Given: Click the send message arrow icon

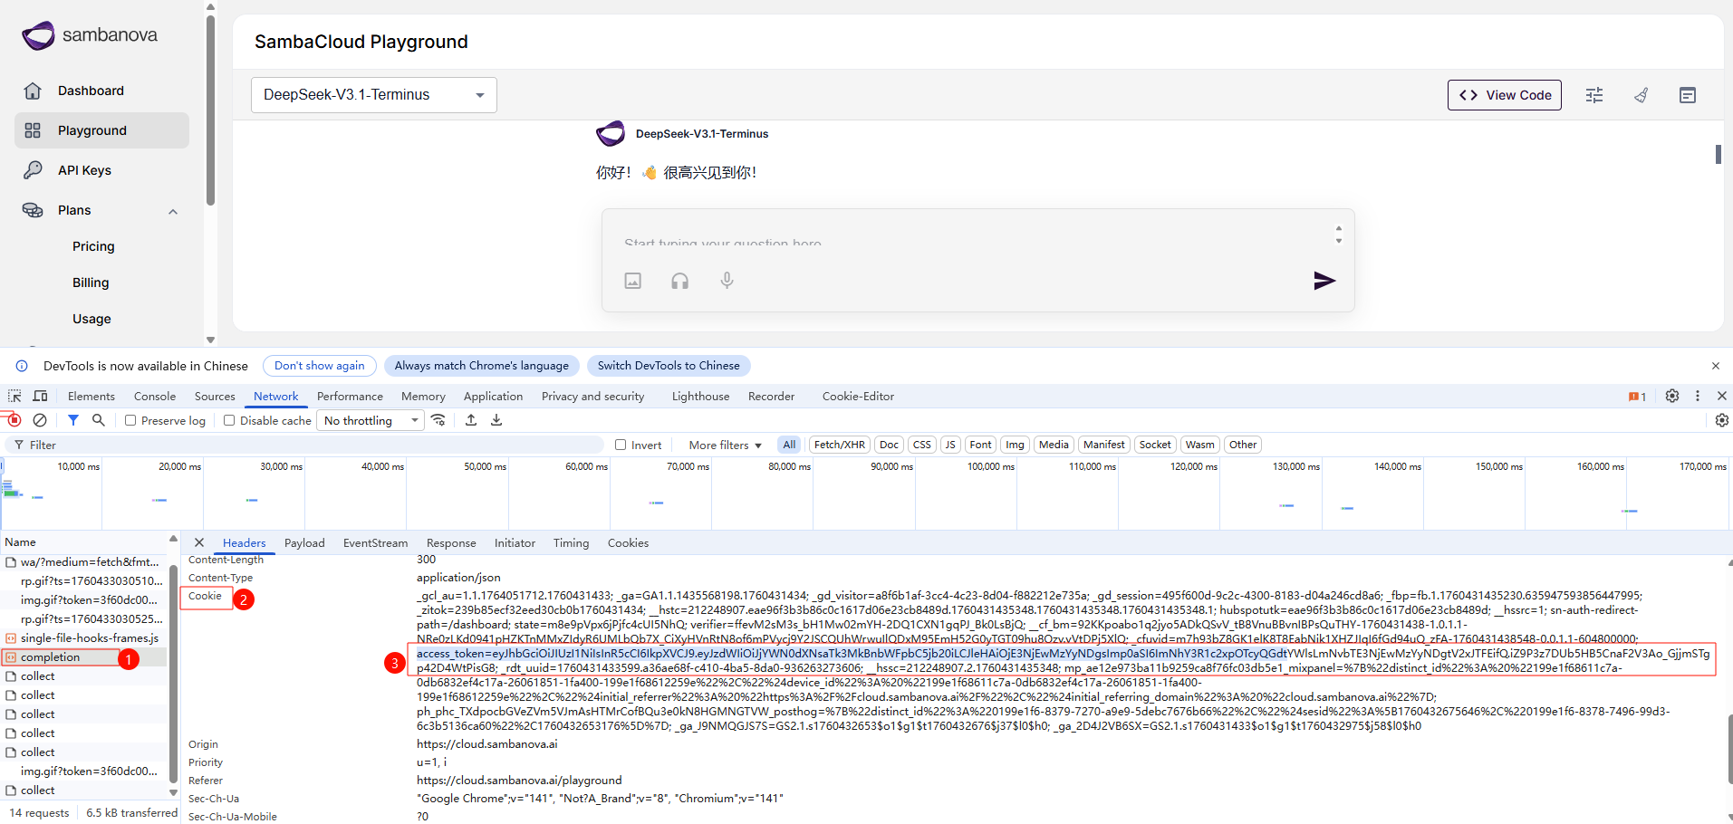Looking at the screenshot, I should (1324, 281).
